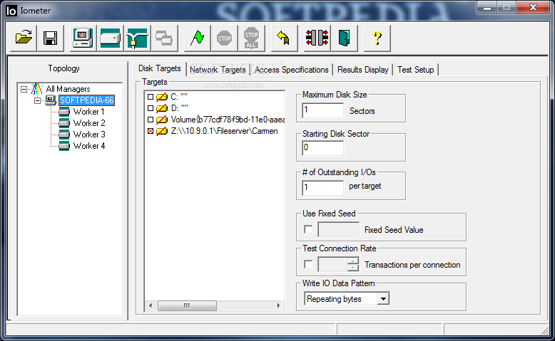The height and width of the screenshot is (341, 555).
Task: Minimize the Iometer window
Action: click(x=487, y=7)
